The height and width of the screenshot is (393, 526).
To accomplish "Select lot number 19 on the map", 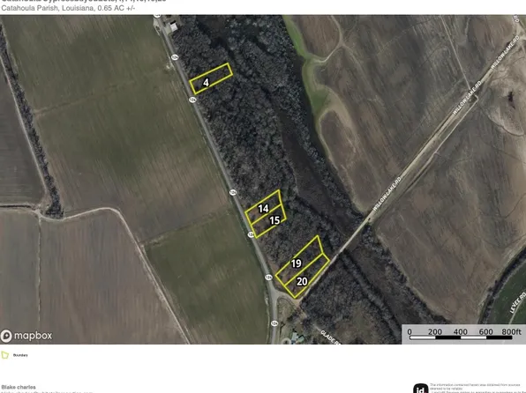I will click(296, 263).
